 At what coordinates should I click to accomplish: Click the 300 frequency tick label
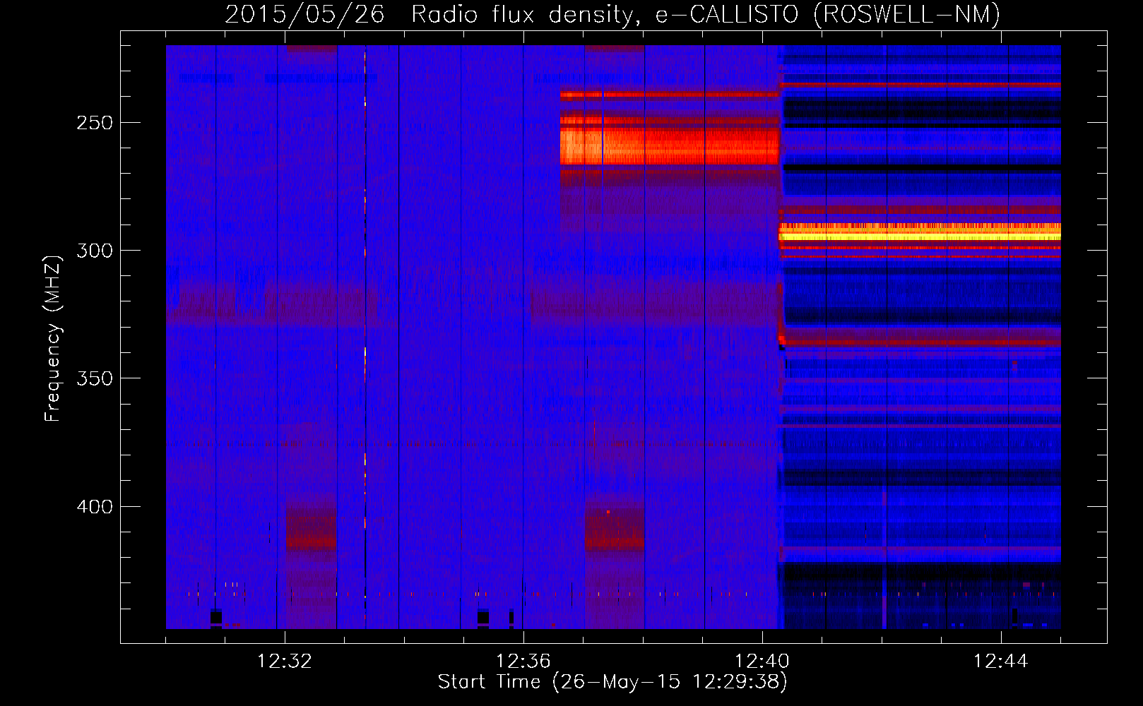click(x=95, y=251)
